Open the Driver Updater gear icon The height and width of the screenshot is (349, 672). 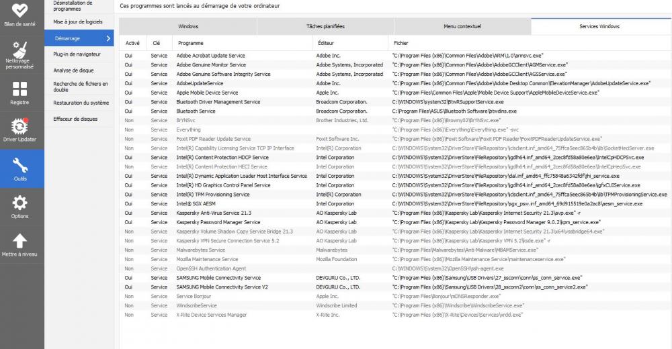[x=19, y=126]
